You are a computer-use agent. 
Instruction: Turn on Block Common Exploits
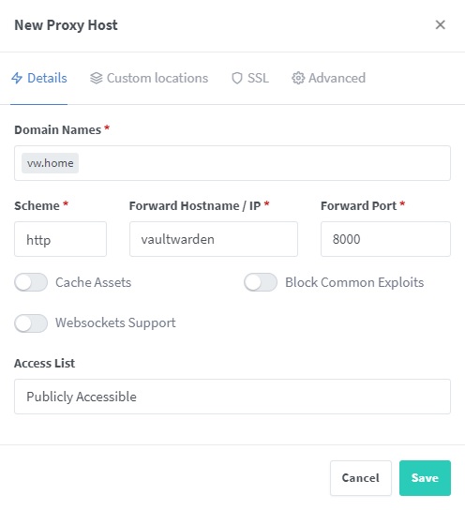point(261,282)
